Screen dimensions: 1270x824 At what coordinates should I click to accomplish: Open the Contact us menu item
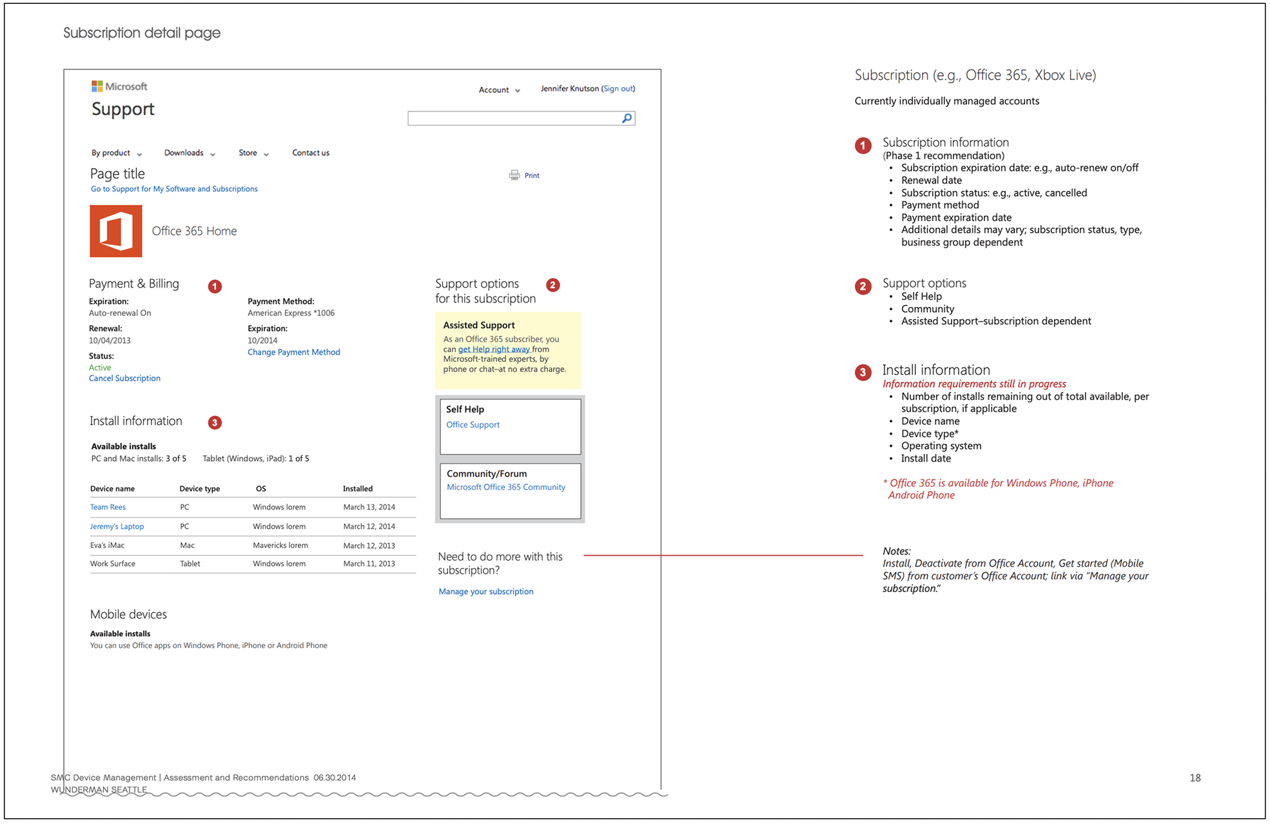pos(310,153)
